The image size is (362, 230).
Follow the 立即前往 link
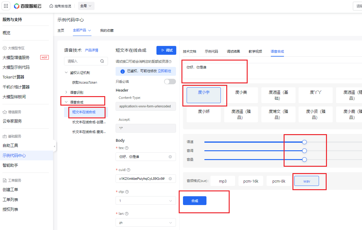(164, 71)
